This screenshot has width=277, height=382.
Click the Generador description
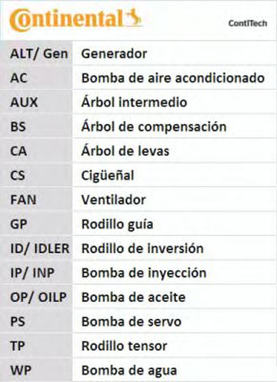click(x=114, y=53)
